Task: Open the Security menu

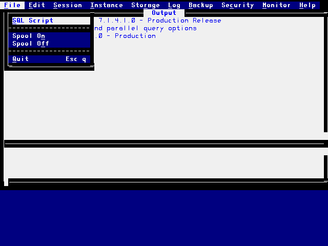Action: point(238,5)
